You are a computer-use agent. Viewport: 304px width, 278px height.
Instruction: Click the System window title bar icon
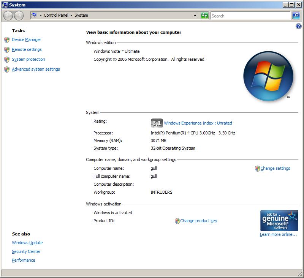tap(5, 5)
